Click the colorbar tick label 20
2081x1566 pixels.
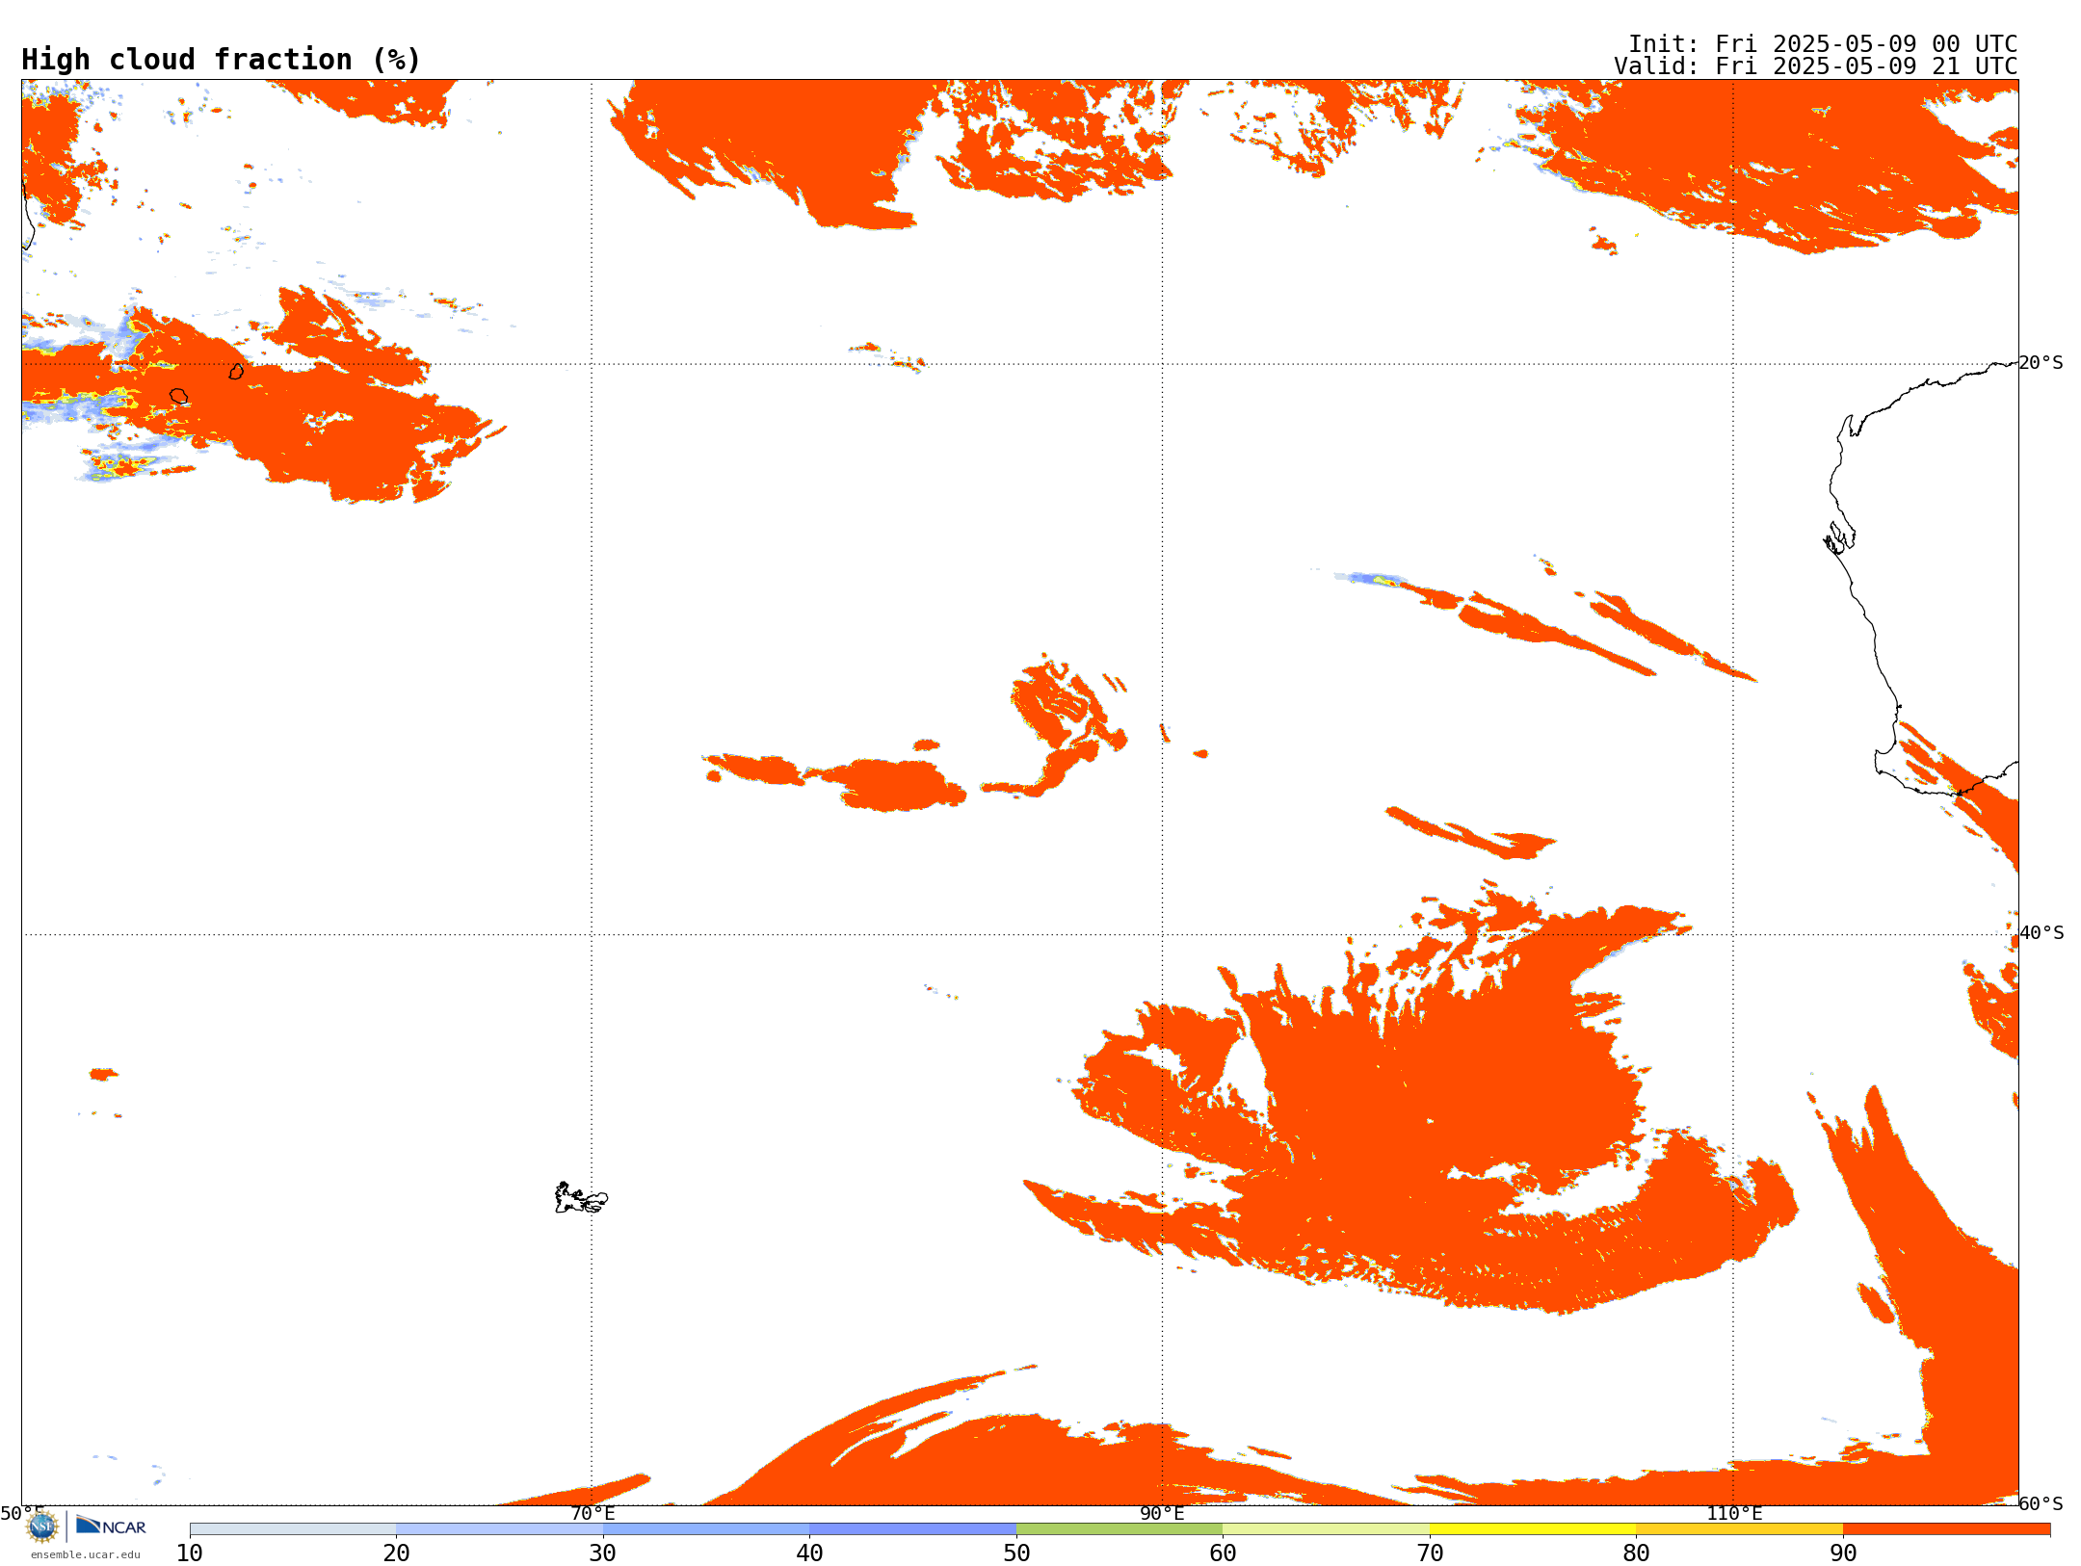tap(396, 1553)
